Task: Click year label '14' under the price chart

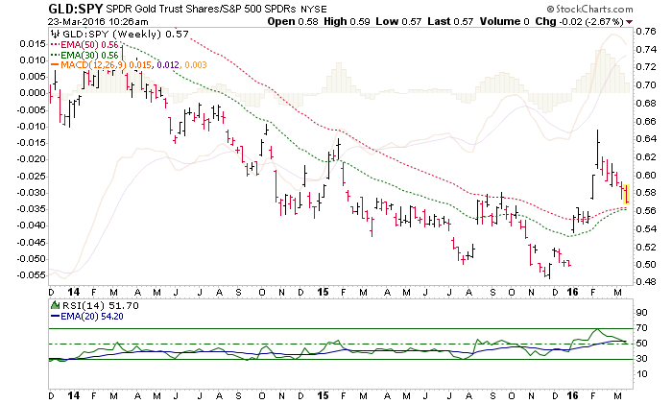Action: pyautogui.click(x=74, y=292)
